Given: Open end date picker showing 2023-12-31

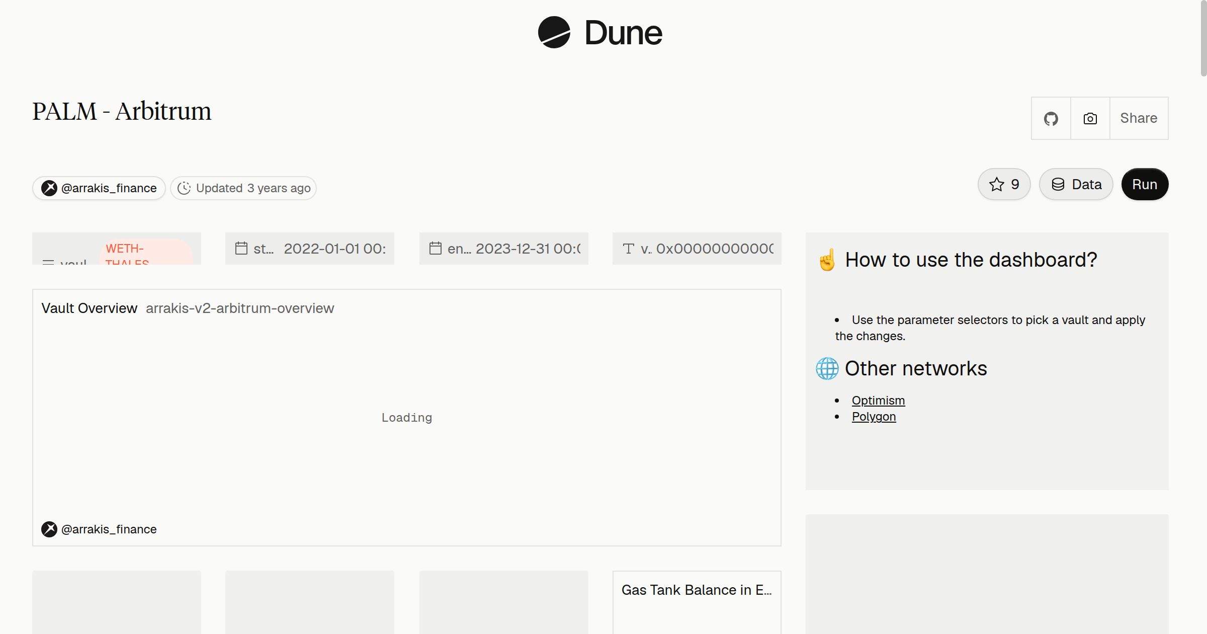Looking at the screenshot, I should click(x=504, y=249).
